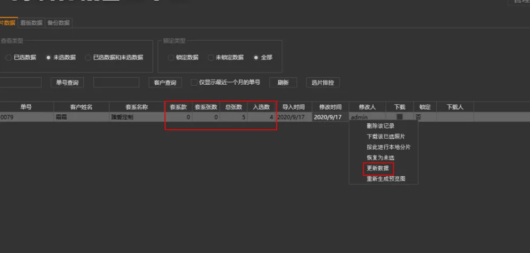
Task: Select 恢复为未选 from context menu
Action: pos(381,158)
